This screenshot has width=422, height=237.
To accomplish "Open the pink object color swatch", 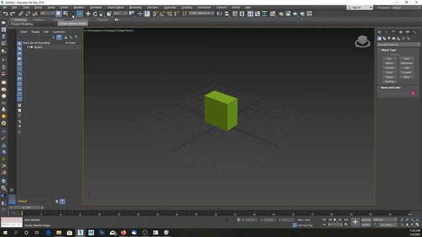I will [413, 93].
